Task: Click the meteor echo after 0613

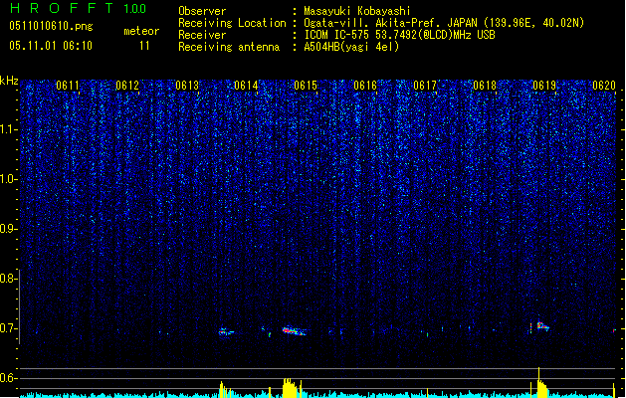Action: pyautogui.click(x=226, y=331)
